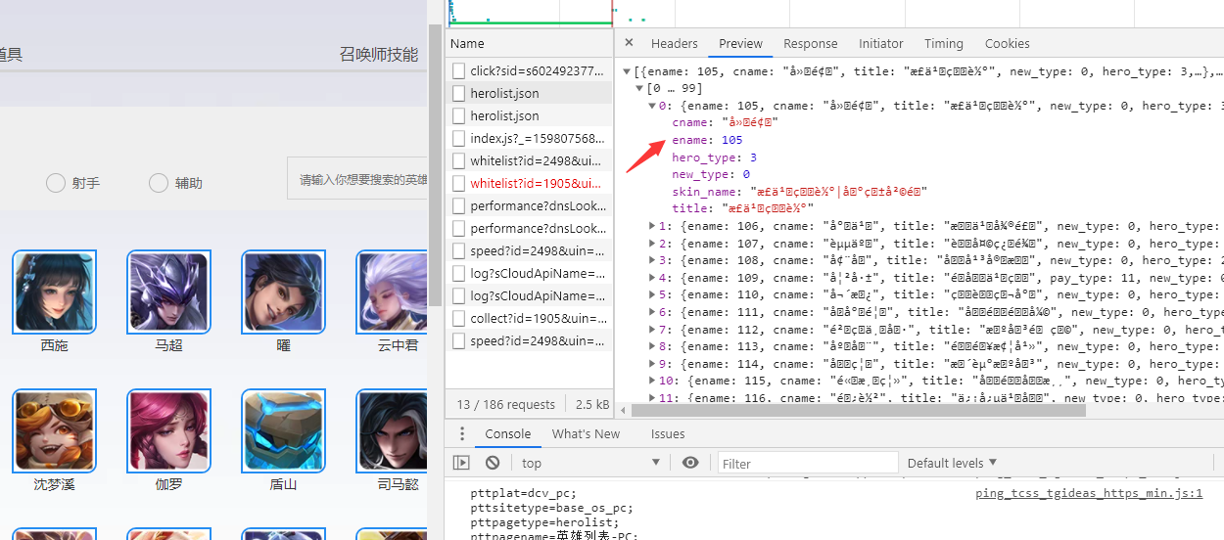Open the Initiator tab
1224x540 pixels.
[881, 43]
